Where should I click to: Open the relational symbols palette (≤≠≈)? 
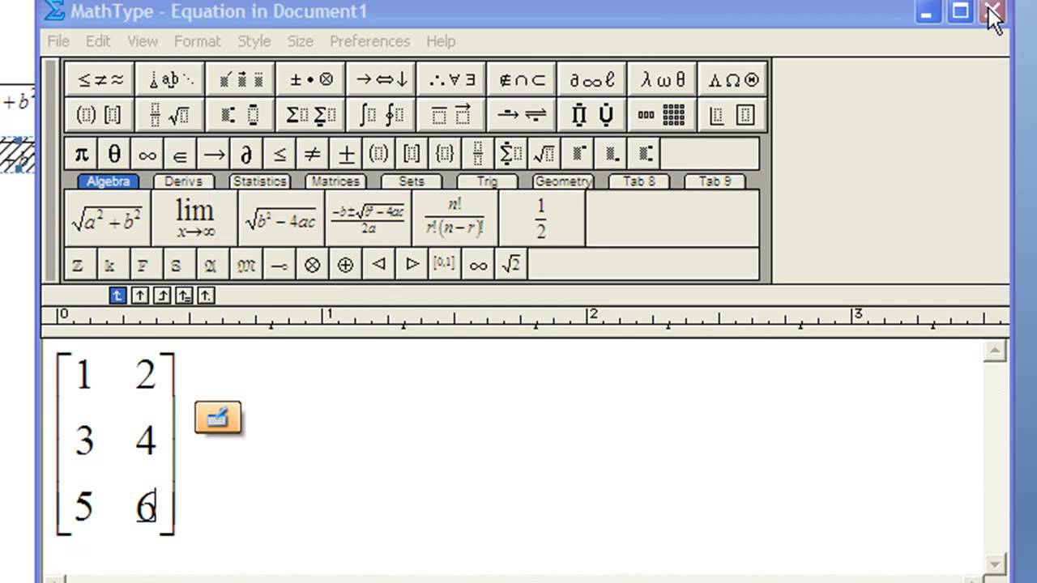click(100, 79)
